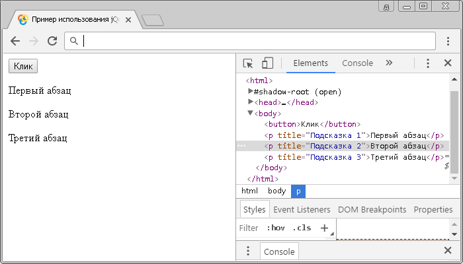This screenshot has height=264, width=463.
Task: Expand the head element node
Action: tap(251, 102)
